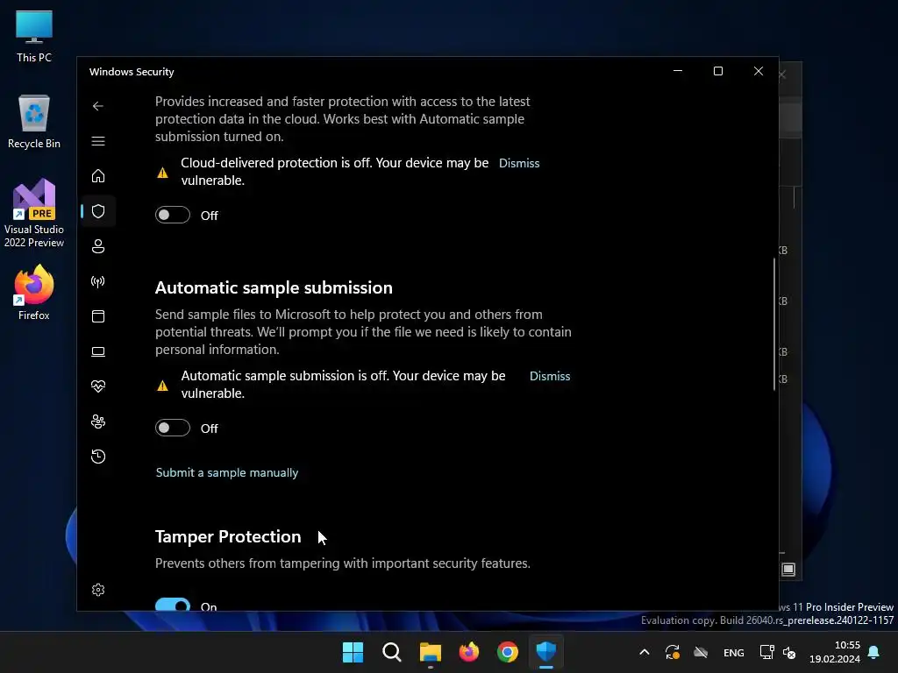Open Firewall & network protection icon
Viewport: 898px width, 673px height.
point(98,281)
